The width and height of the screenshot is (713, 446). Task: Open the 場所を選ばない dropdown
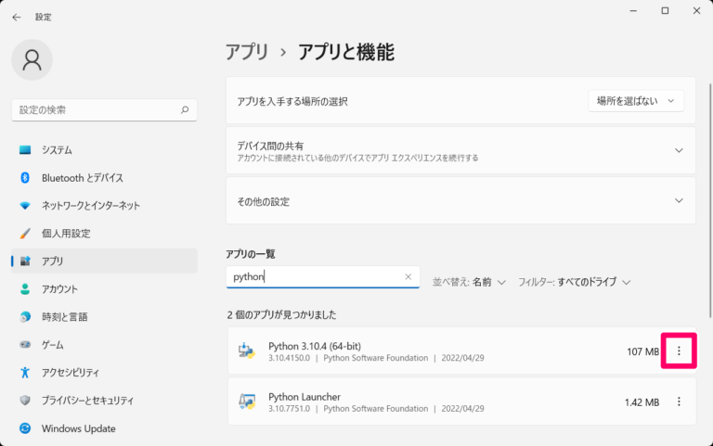point(636,100)
